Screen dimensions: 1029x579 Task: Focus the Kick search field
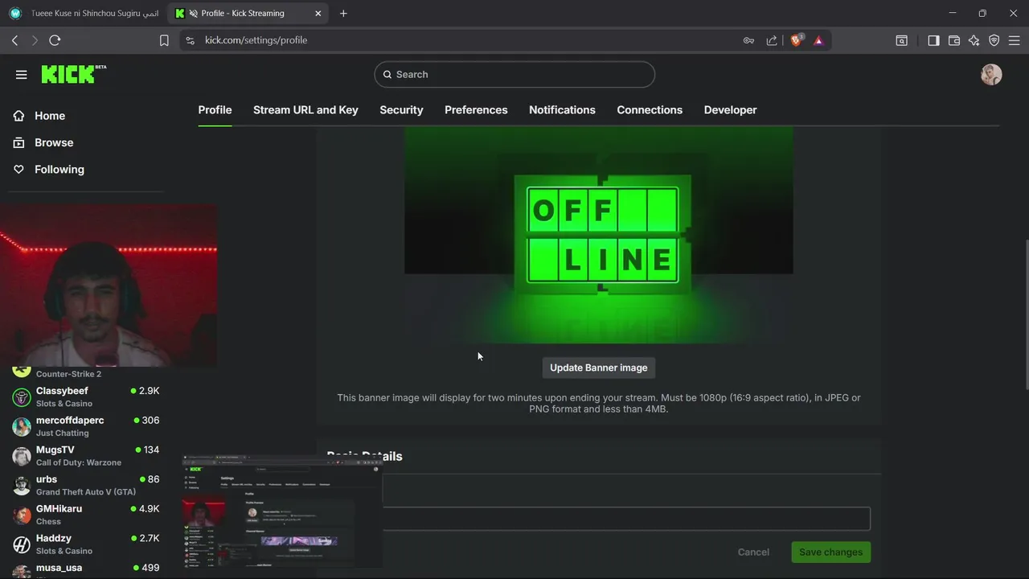coord(514,75)
